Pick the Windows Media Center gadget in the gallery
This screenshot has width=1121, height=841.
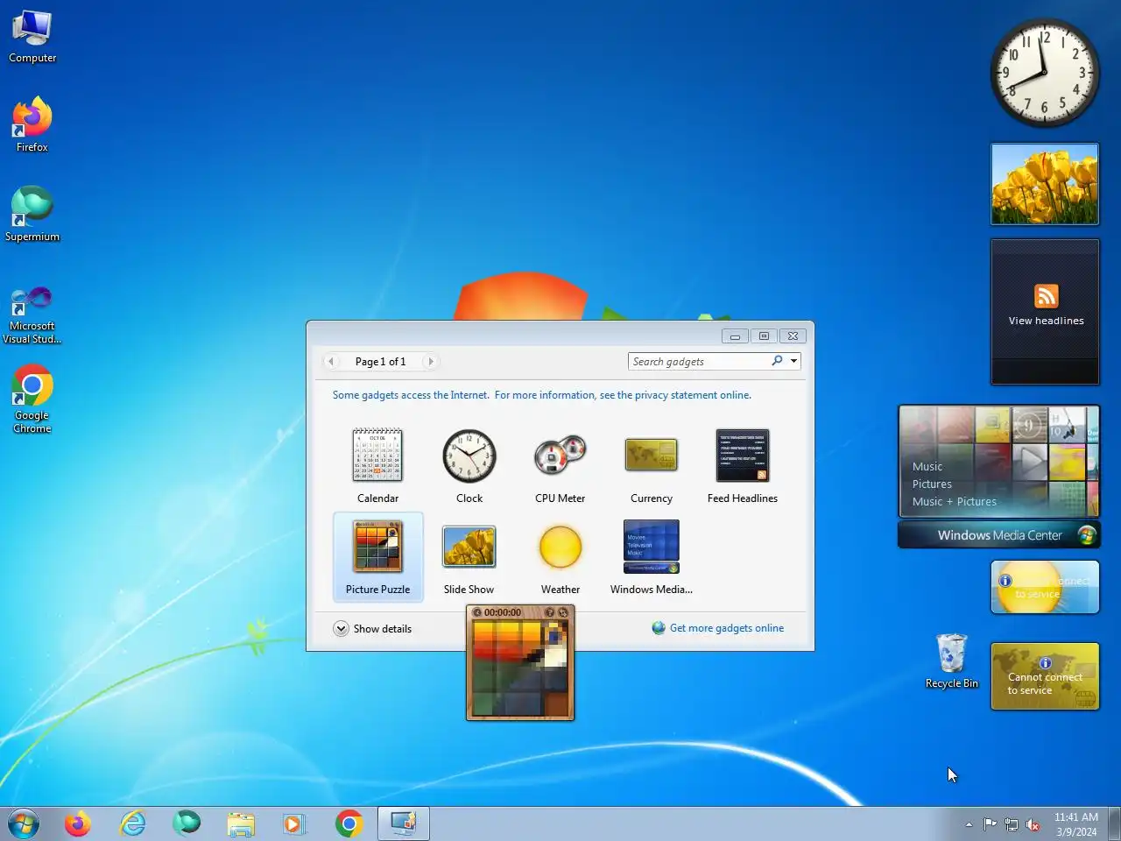pos(651,557)
